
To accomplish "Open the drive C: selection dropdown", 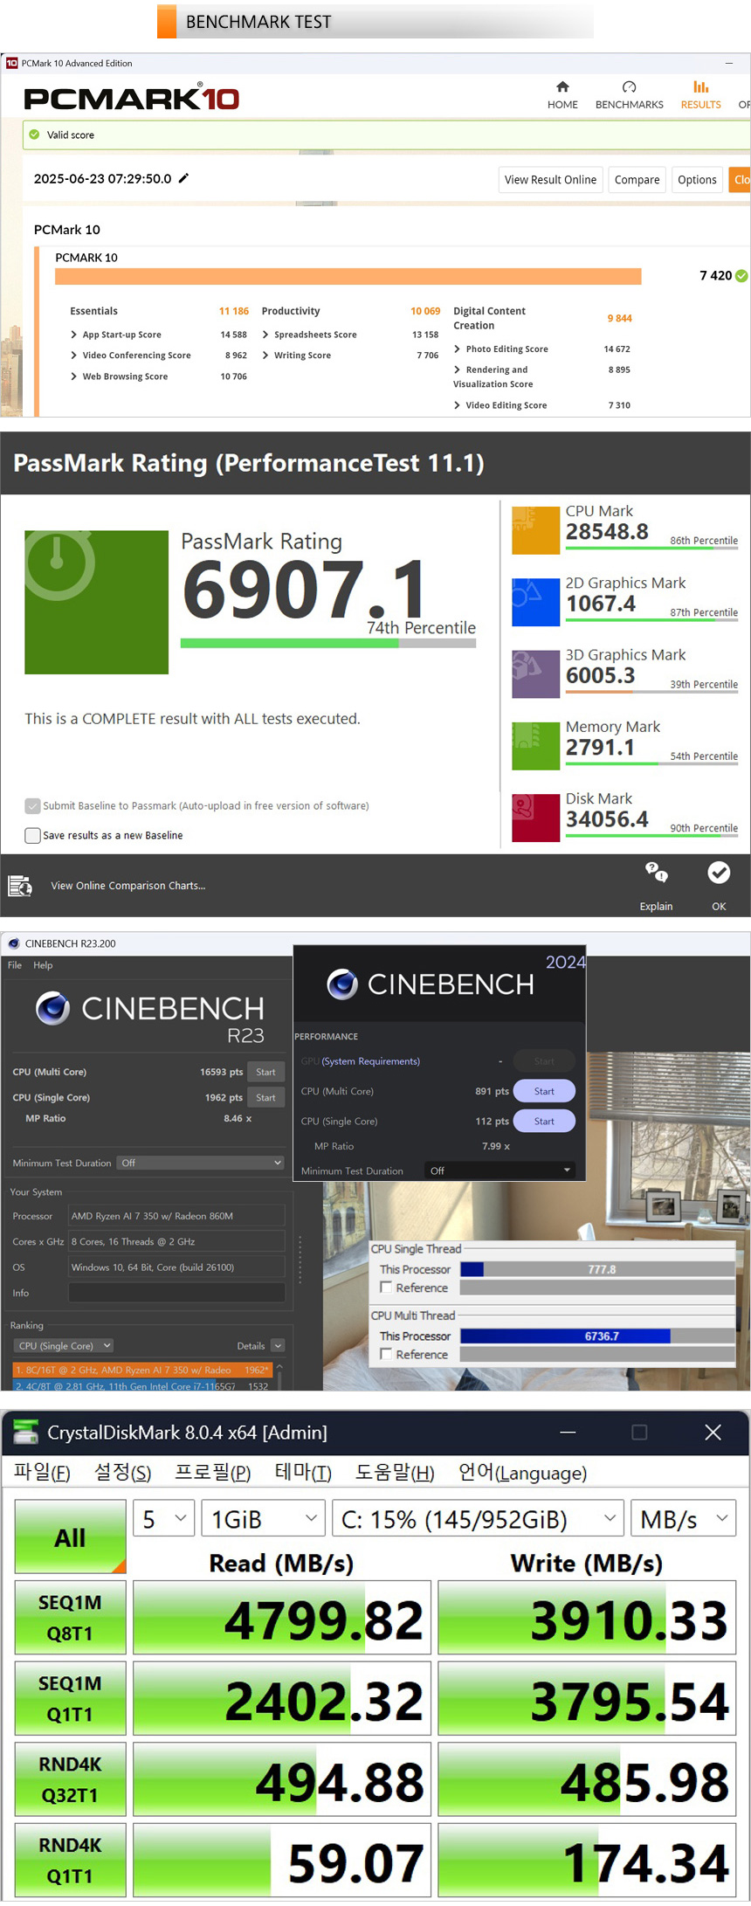I will [477, 1519].
